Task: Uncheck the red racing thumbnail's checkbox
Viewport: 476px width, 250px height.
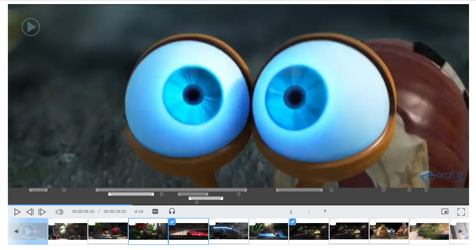Action: [x=172, y=222]
